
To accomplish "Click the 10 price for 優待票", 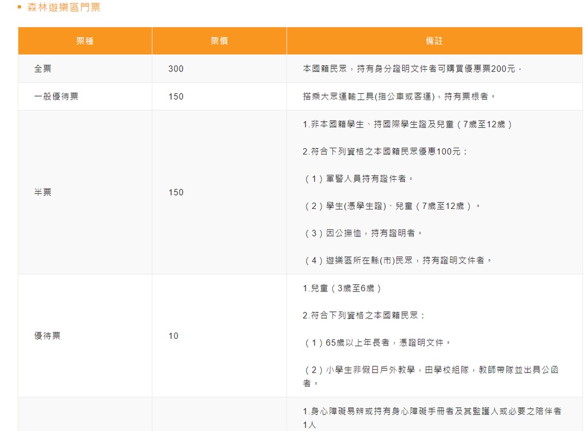I will click(173, 336).
